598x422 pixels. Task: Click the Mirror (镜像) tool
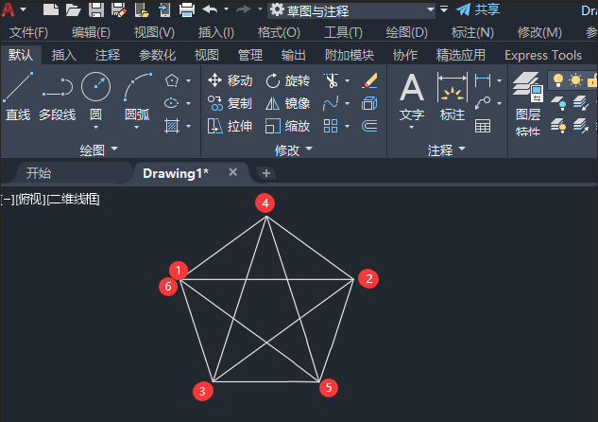287,103
